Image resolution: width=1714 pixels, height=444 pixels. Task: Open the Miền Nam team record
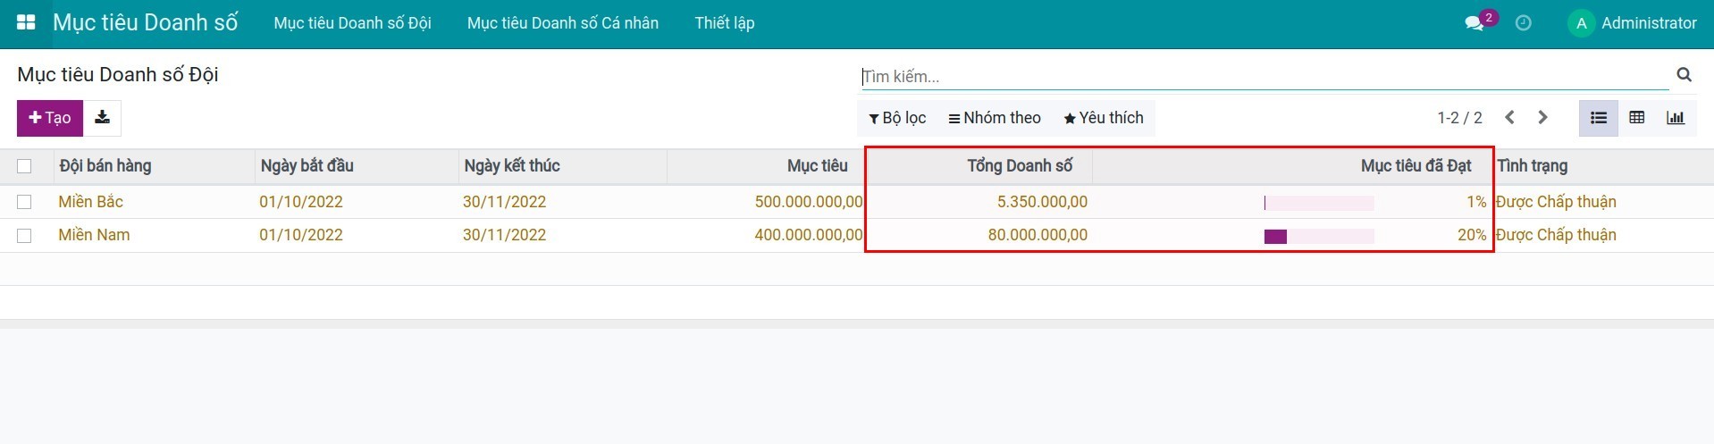(x=94, y=235)
